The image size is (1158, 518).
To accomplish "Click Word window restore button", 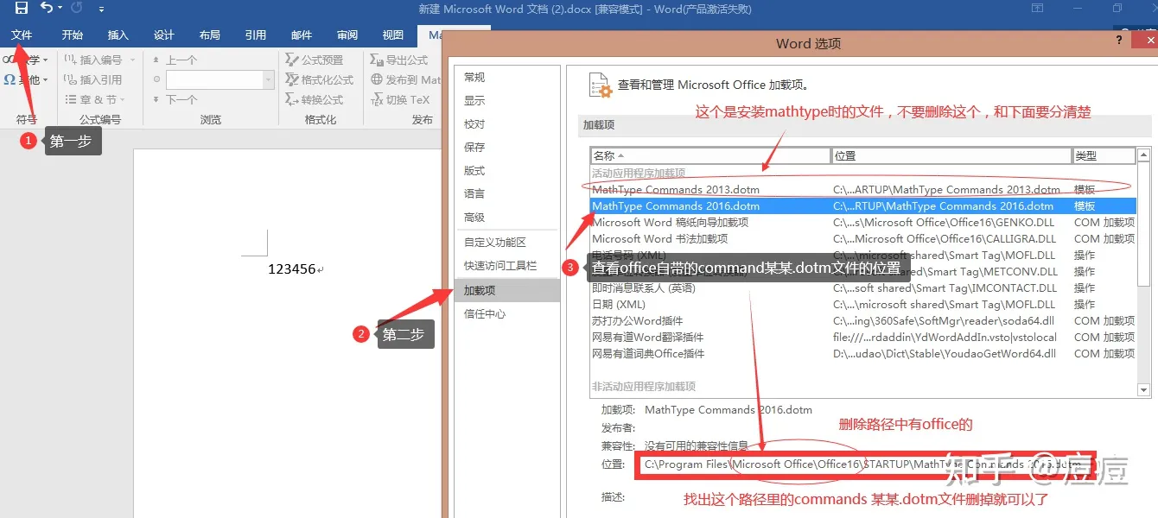I will (x=1117, y=9).
